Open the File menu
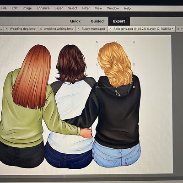This screenshot has width=183, height=183. click(4, 8)
